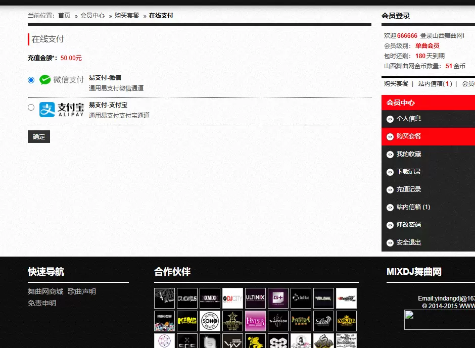Click the 单曲会员 membership level text

[427, 46]
